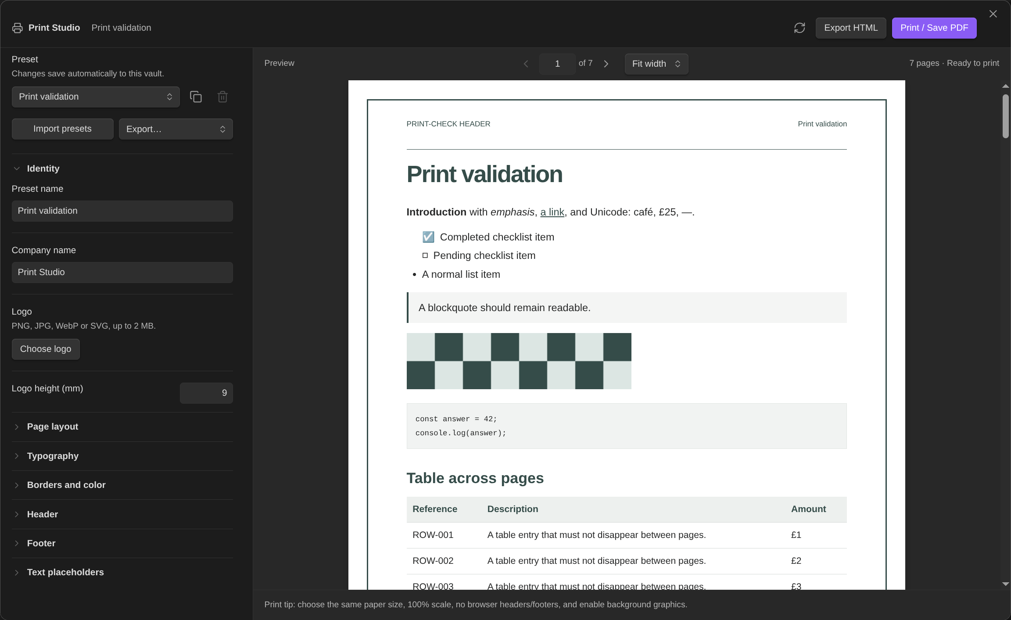
Task: Click the preview vertical scrollbar thumb
Action: point(1006,116)
